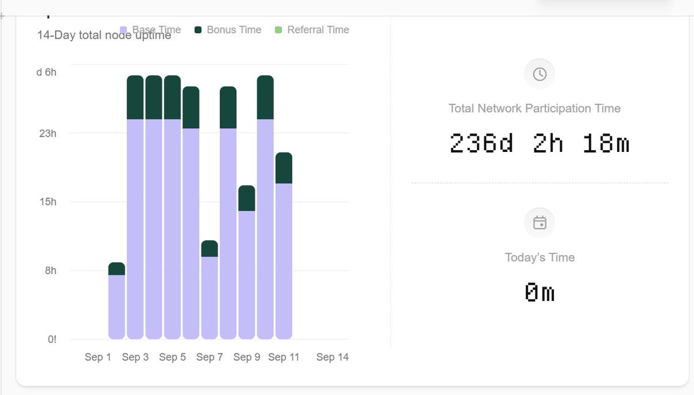694x395 pixels.
Task: Click the 0m today's time value
Action: click(x=540, y=292)
